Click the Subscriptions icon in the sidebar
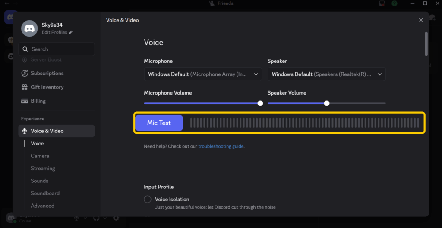 pos(25,73)
